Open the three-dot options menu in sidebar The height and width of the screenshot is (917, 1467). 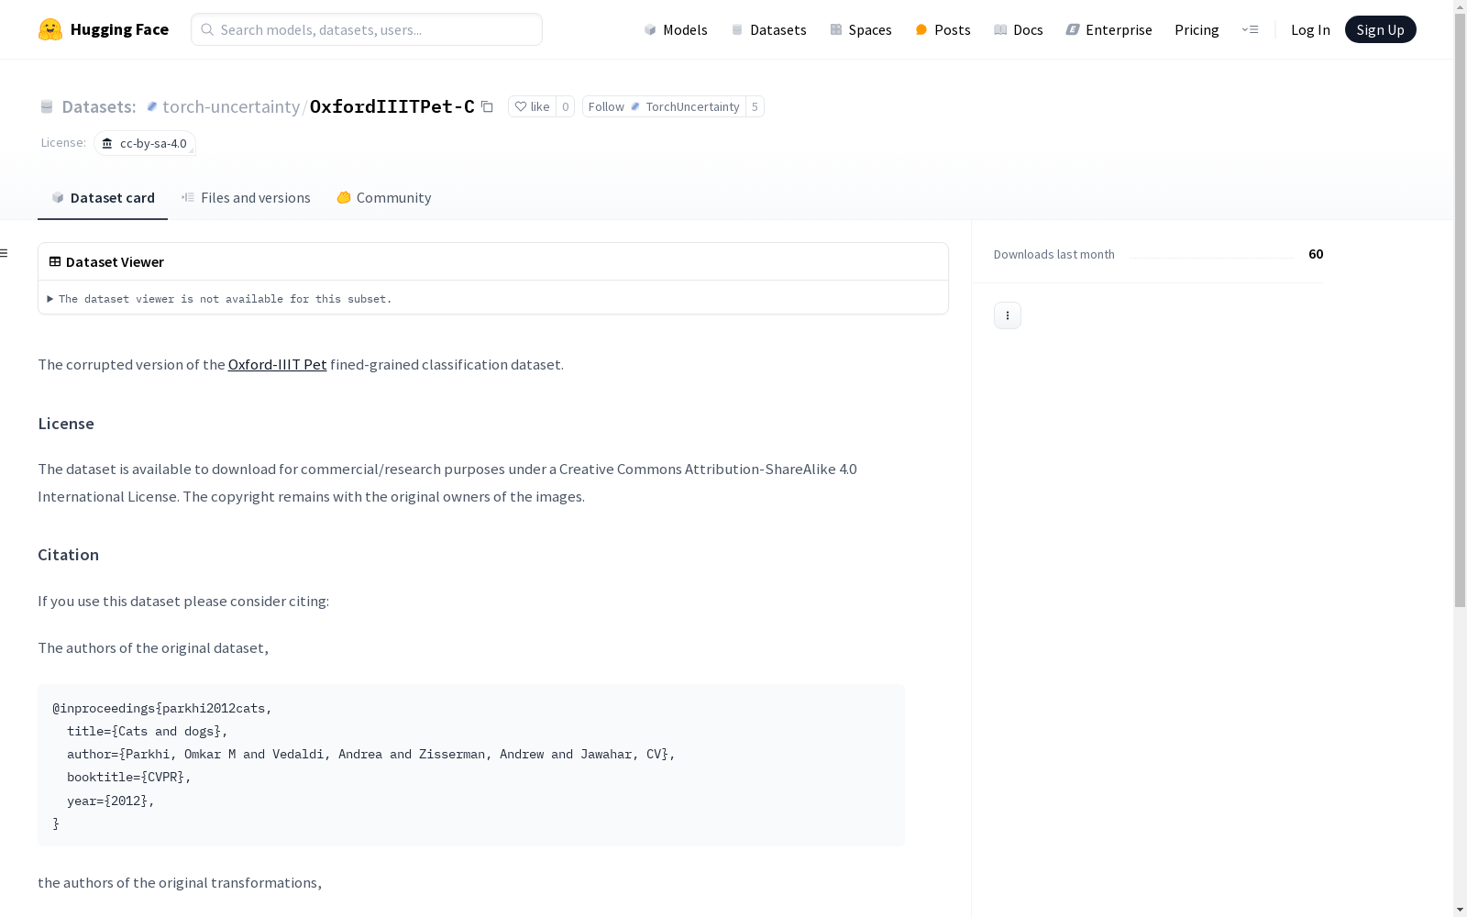click(1007, 315)
